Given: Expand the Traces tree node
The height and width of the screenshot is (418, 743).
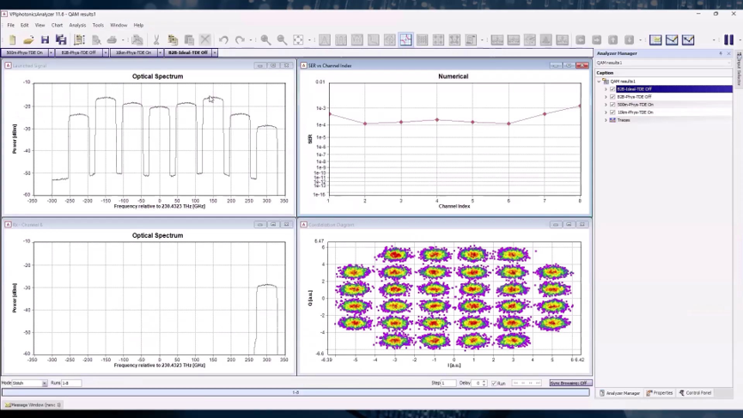Looking at the screenshot, I should (606, 120).
